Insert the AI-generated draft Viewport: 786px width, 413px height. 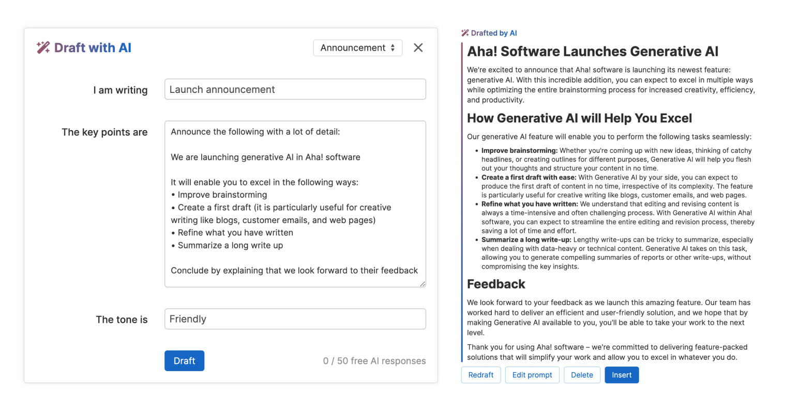(x=622, y=375)
